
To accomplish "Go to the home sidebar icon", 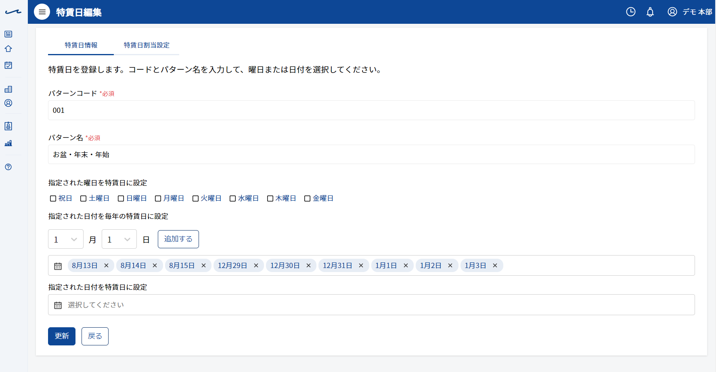I will [8, 49].
